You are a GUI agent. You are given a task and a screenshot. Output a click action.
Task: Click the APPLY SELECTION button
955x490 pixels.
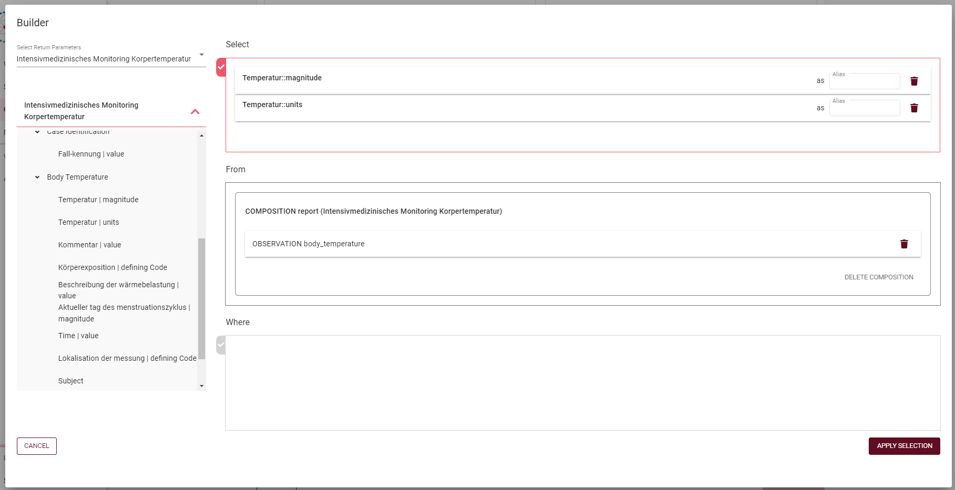point(904,446)
